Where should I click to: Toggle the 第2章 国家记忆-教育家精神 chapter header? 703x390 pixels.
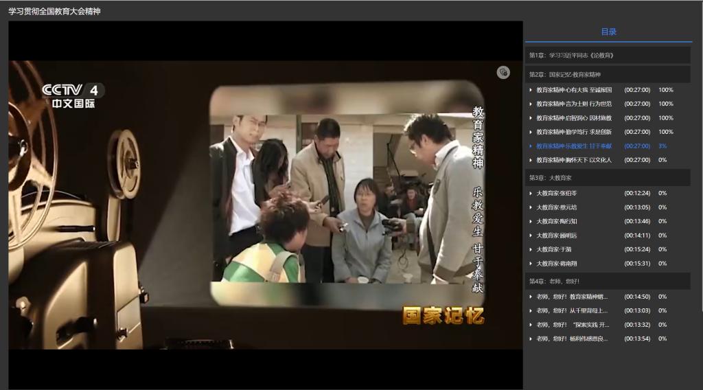click(x=608, y=74)
